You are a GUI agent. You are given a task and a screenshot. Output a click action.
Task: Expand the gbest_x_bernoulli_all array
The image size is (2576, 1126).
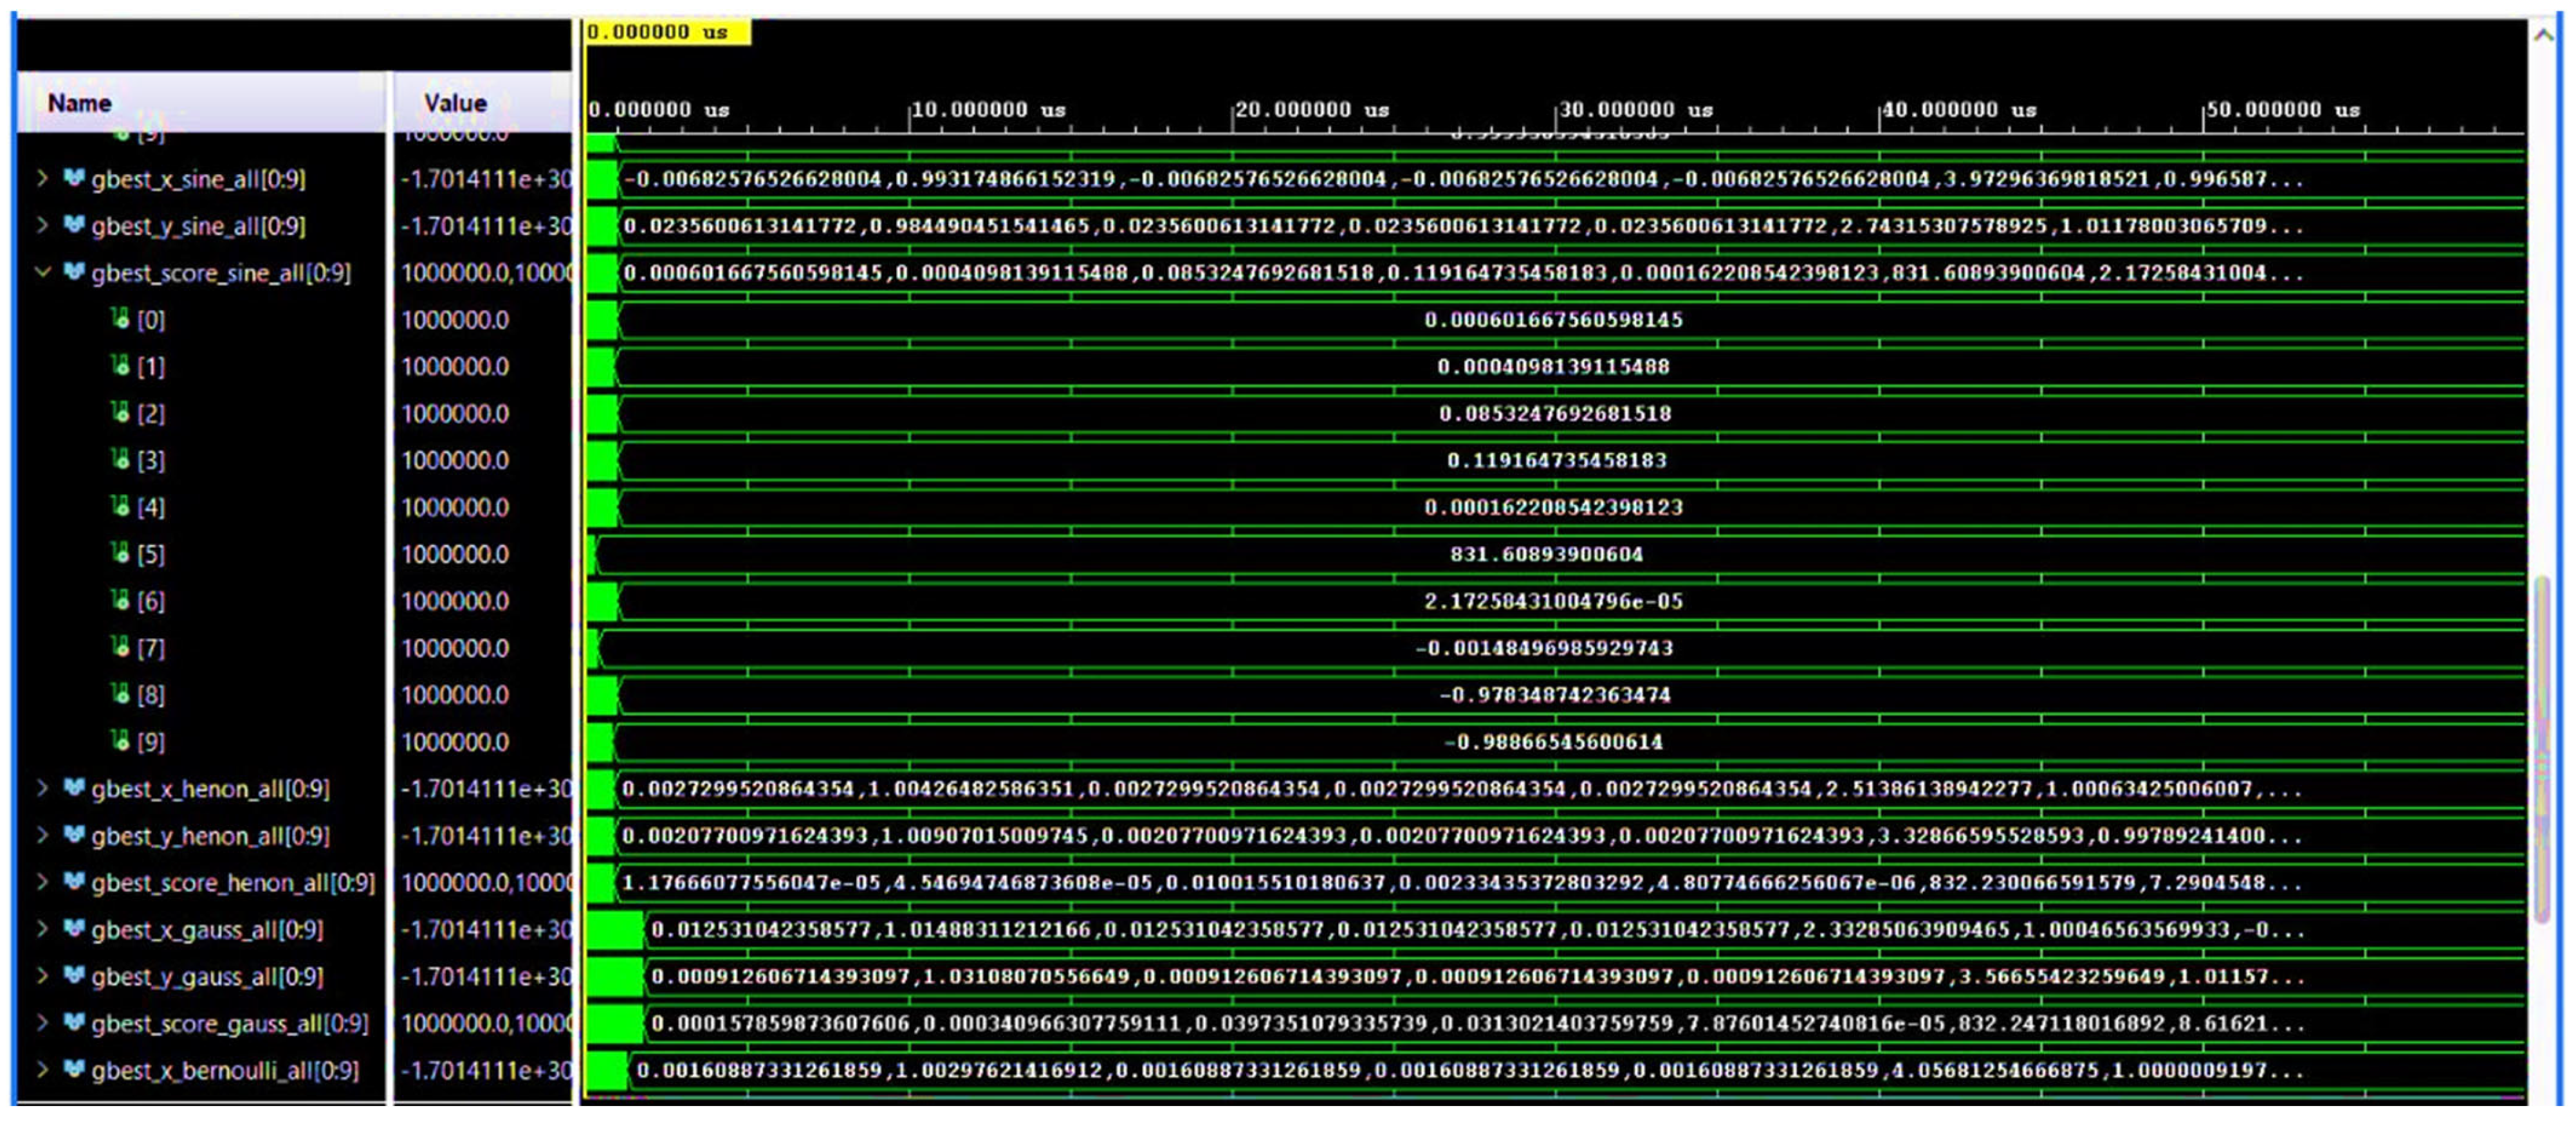coord(42,1069)
